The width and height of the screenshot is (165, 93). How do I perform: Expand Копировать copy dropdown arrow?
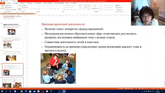tap(13, 7)
